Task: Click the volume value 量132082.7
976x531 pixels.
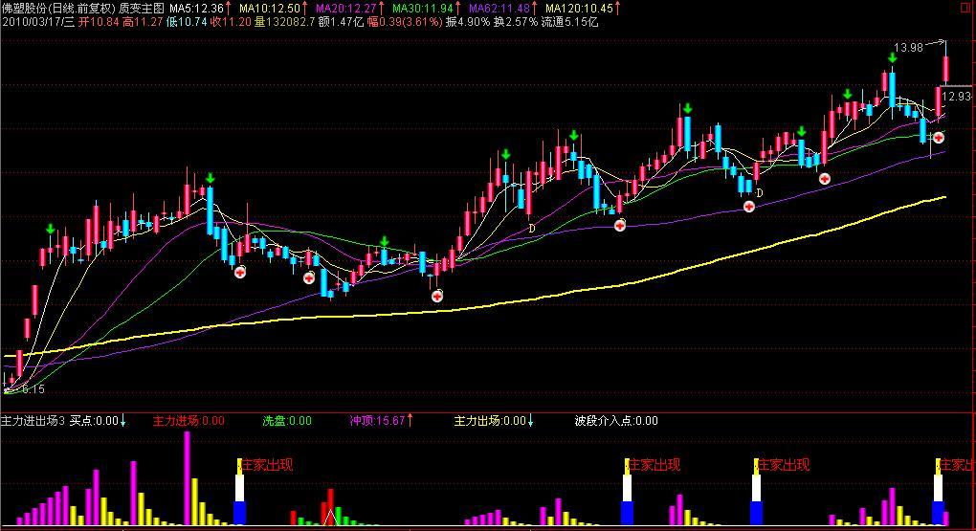Action: pyautogui.click(x=284, y=22)
